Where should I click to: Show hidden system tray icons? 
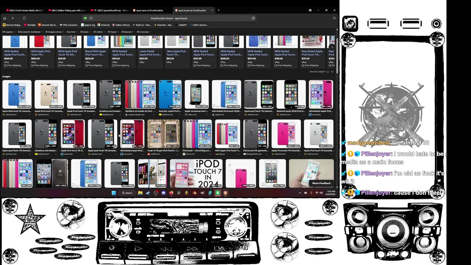[x=300, y=193]
